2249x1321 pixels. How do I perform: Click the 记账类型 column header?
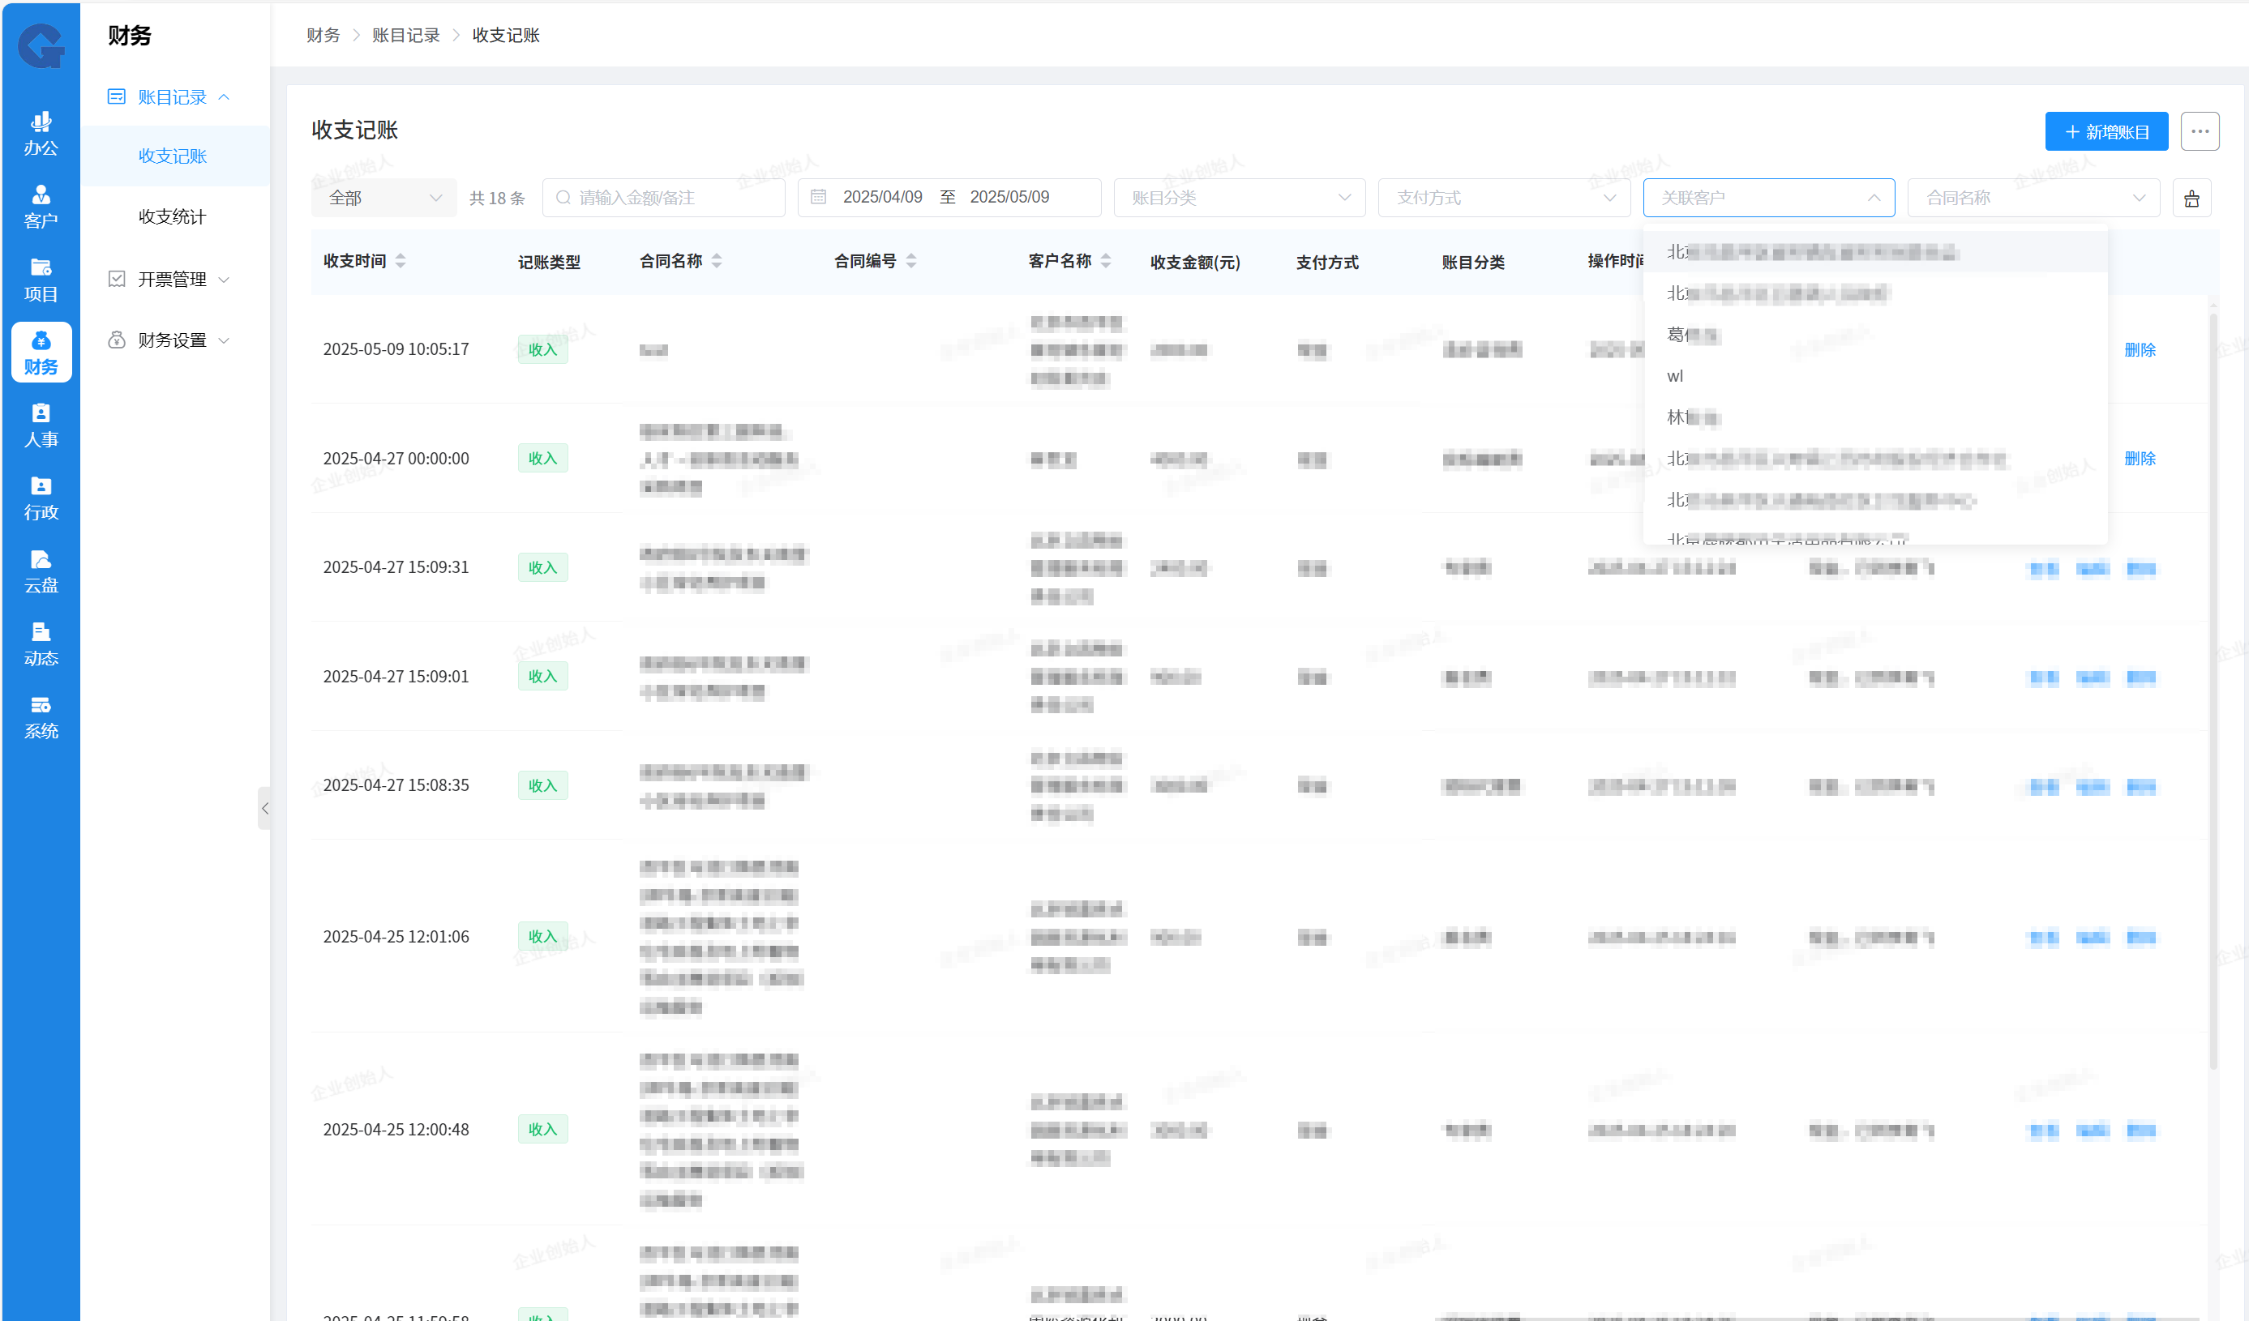[549, 263]
